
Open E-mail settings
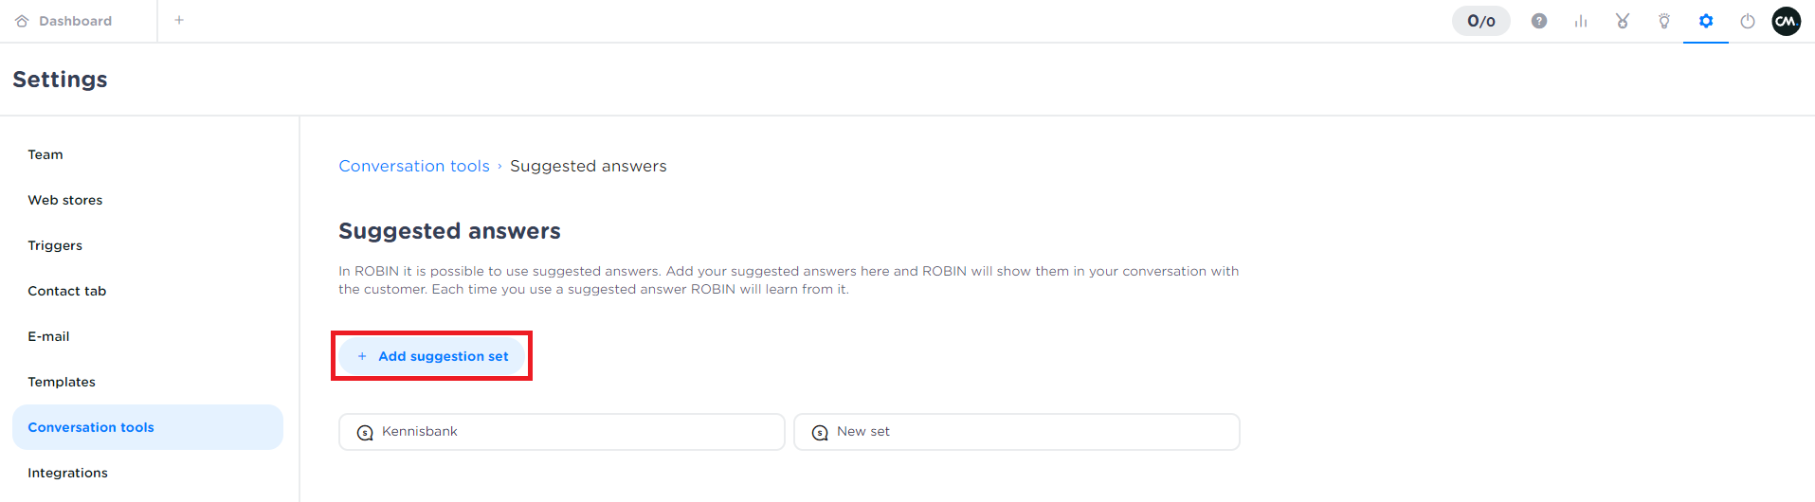[x=48, y=336]
